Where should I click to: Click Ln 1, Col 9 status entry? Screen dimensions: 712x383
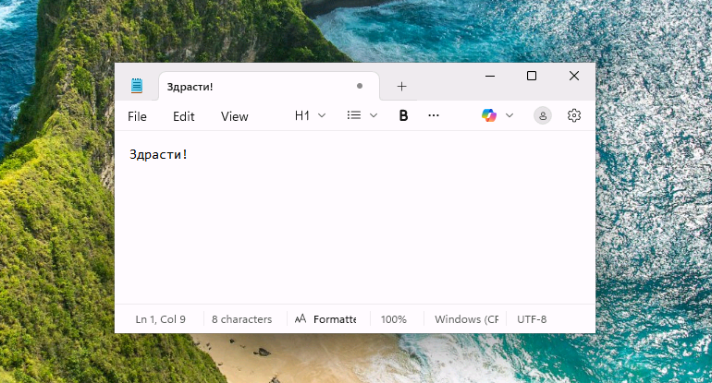tap(160, 319)
